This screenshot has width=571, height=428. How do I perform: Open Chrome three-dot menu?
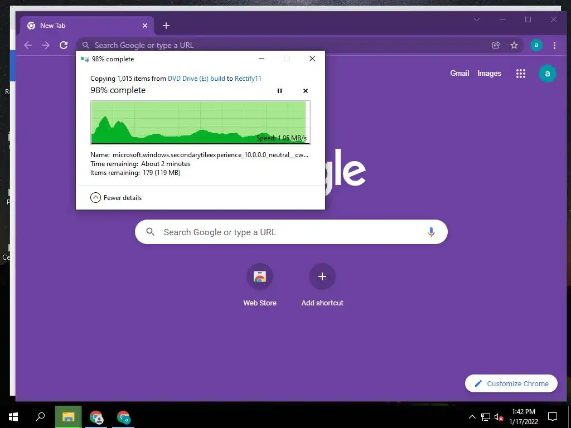pyautogui.click(x=554, y=45)
